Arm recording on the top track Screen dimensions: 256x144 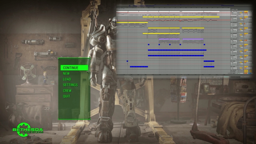[251, 12]
